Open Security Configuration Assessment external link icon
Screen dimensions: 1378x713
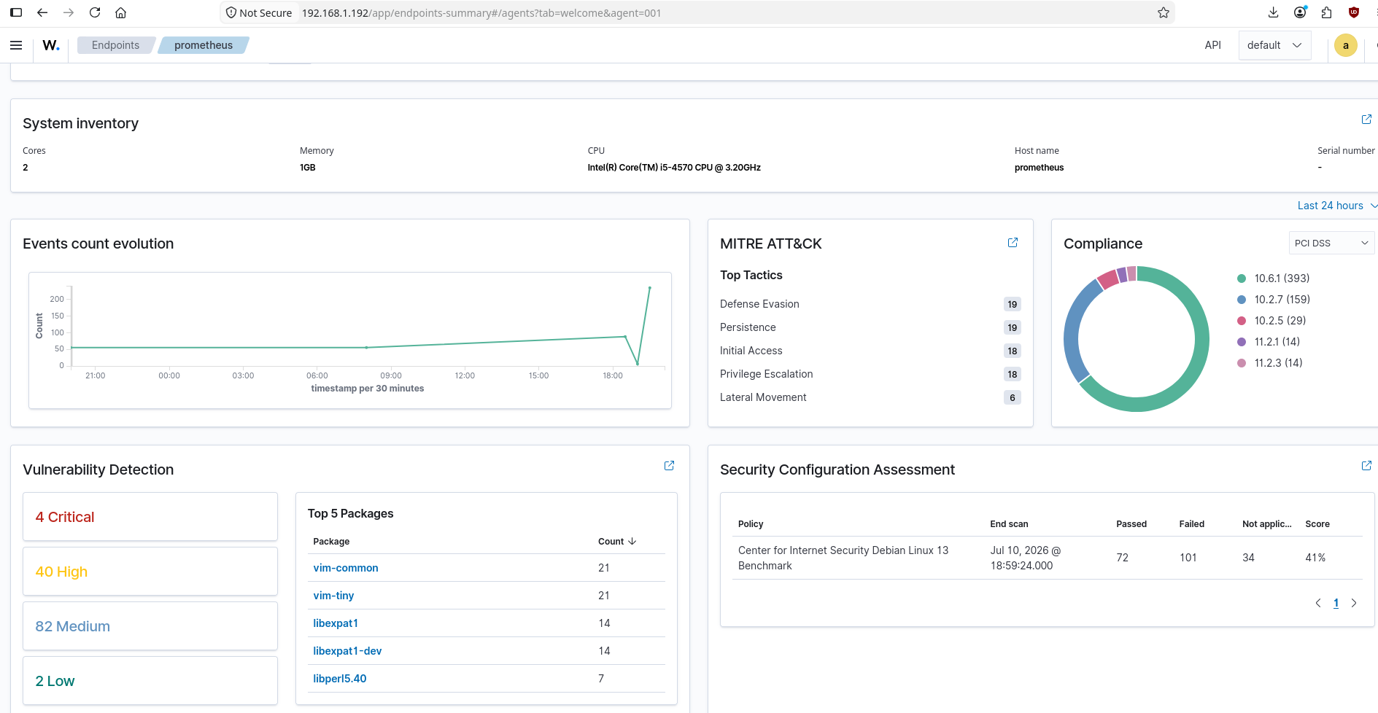(1366, 465)
